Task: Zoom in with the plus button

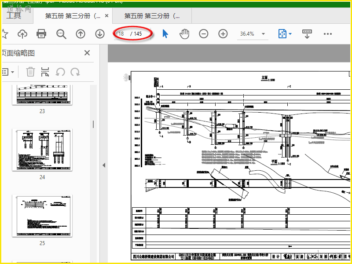Action: coord(223,34)
